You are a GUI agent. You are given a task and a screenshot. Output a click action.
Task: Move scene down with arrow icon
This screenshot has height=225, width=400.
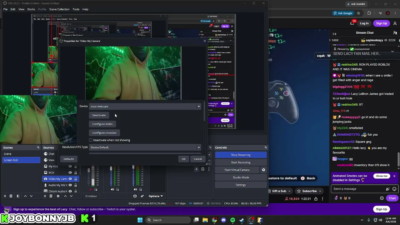[x=31, y=196]
